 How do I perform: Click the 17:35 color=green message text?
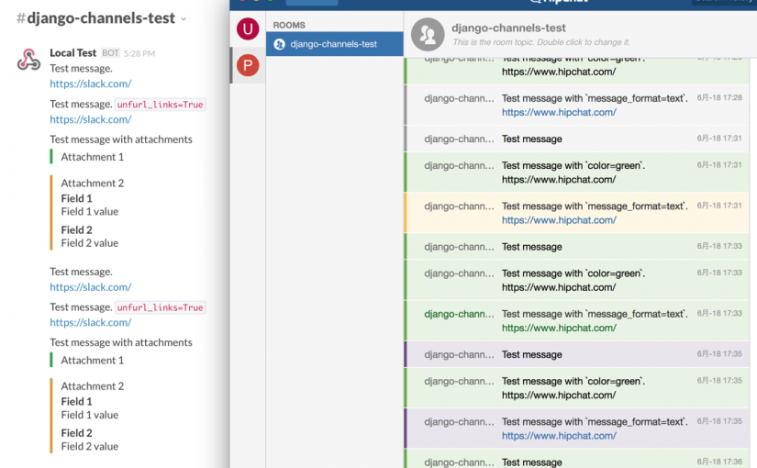click(573, 381)
